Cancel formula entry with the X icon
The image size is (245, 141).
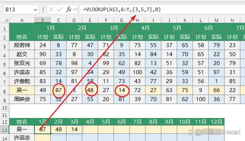pyautogui.click(x=51, y=10)
